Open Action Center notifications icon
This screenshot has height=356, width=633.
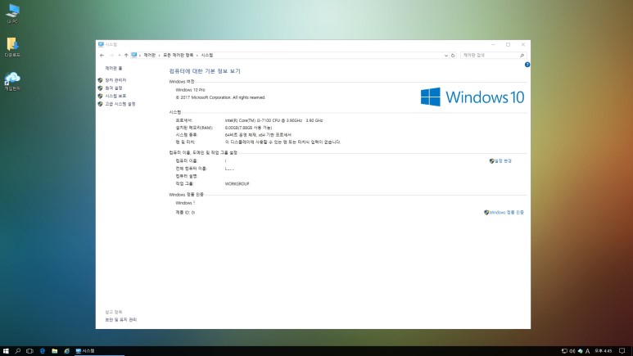[622, 351]
